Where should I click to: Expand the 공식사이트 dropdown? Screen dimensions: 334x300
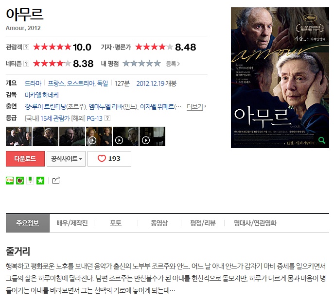pos(66,159)
